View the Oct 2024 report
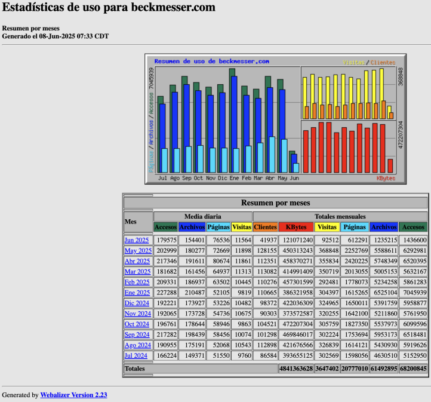Image resolution: width=431 pixels, height=402 pixels. pos(137,324)
